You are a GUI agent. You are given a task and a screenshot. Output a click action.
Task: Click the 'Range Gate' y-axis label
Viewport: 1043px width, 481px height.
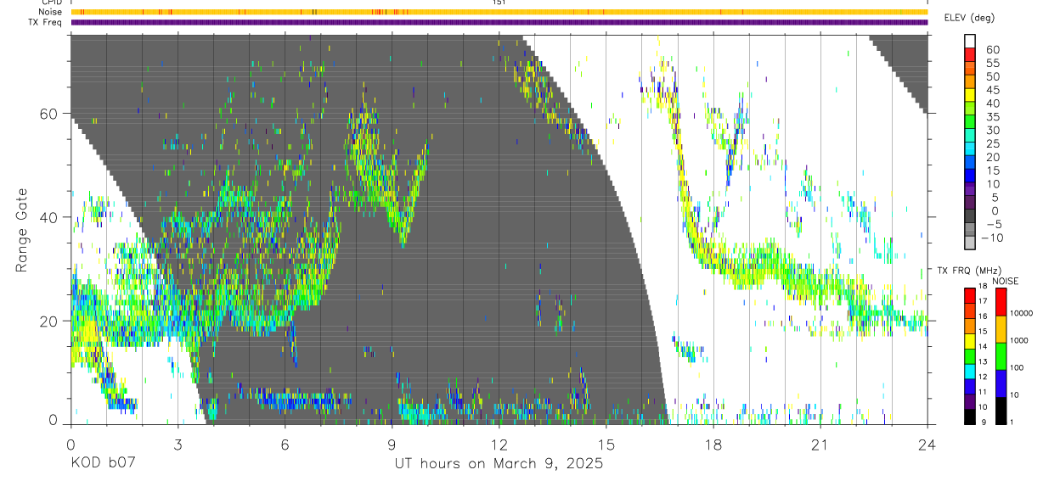pos(21,230)
